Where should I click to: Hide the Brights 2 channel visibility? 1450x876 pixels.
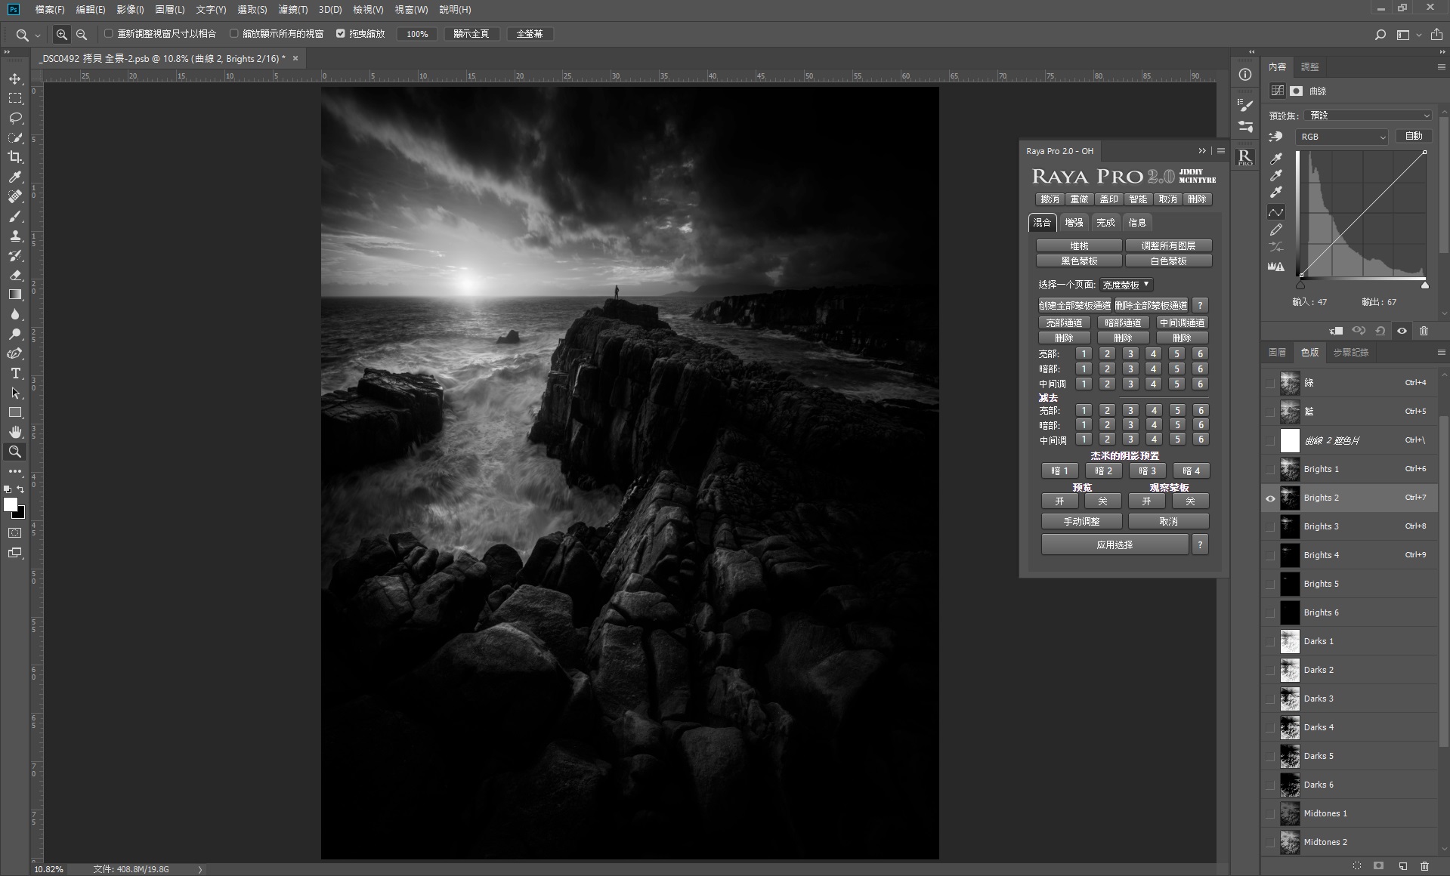pyautogui.click(x=1270, y=498)
